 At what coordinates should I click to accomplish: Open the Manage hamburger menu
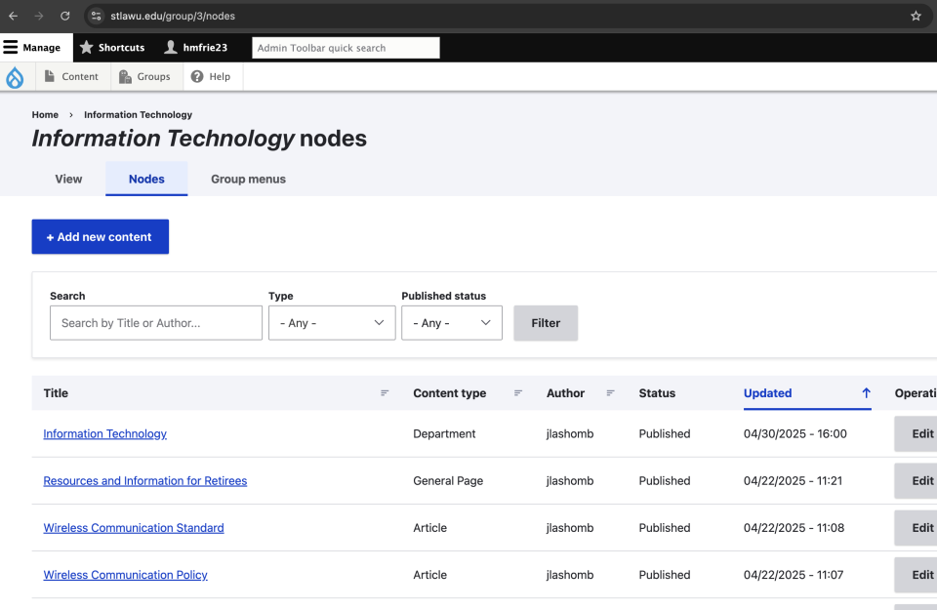pos(10,47)
